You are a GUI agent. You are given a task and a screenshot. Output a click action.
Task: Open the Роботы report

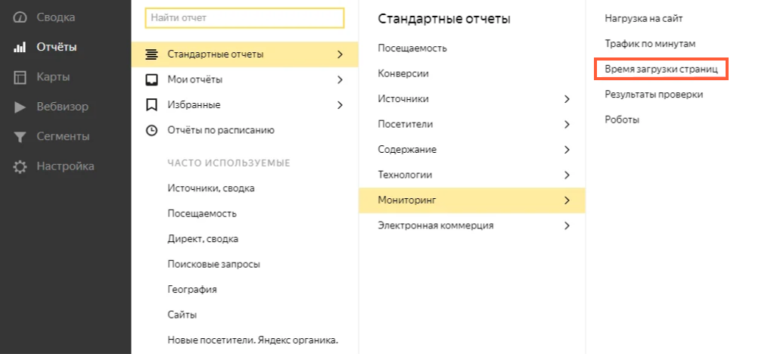coord(622,120)
